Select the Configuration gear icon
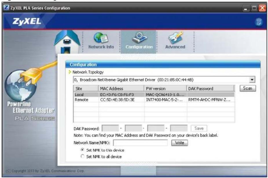The width and height of the screenshot is (268, 178). click(139, 37)
